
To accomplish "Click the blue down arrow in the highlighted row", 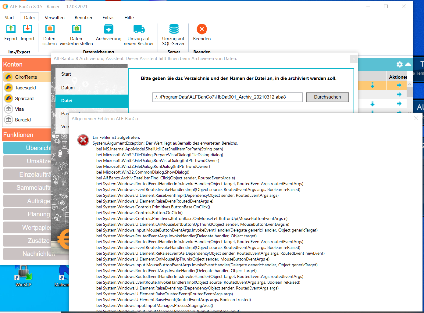I will [x=372, y=85].
